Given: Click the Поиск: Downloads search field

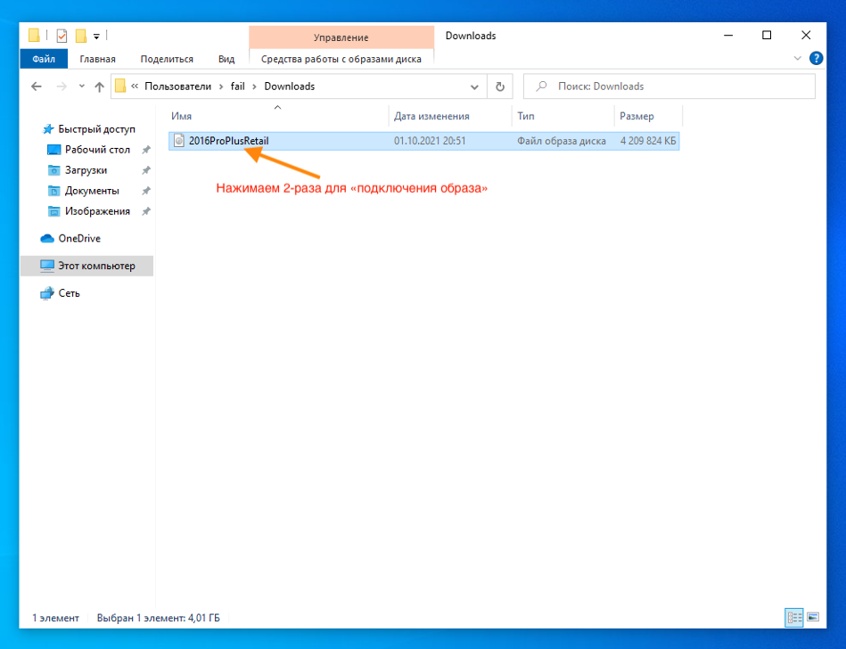Looking at the screenshot, I should (669, 86).
